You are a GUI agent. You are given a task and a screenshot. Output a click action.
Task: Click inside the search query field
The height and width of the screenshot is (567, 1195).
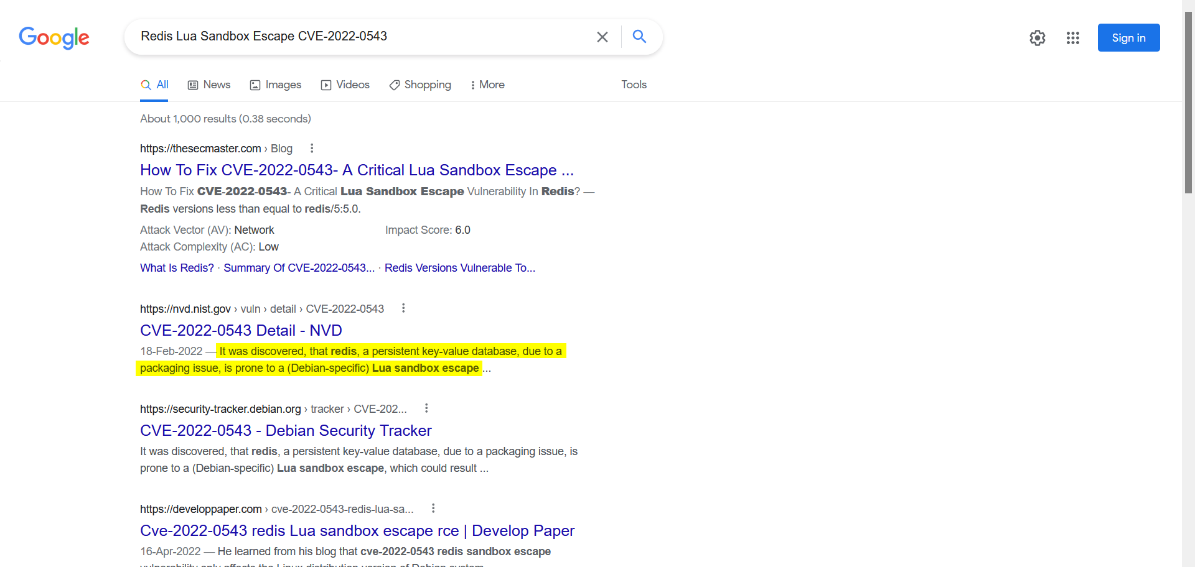373,36
